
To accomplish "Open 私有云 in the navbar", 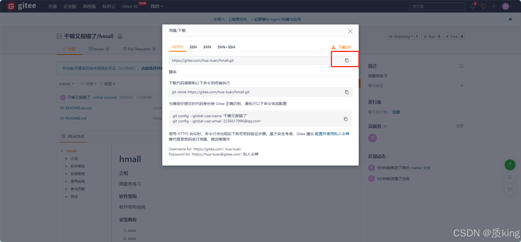I will [x=109, y=6].
